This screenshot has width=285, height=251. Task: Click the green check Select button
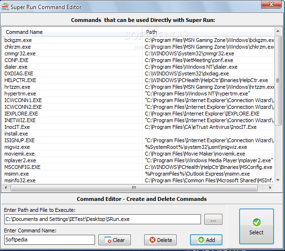click(256, 226)
